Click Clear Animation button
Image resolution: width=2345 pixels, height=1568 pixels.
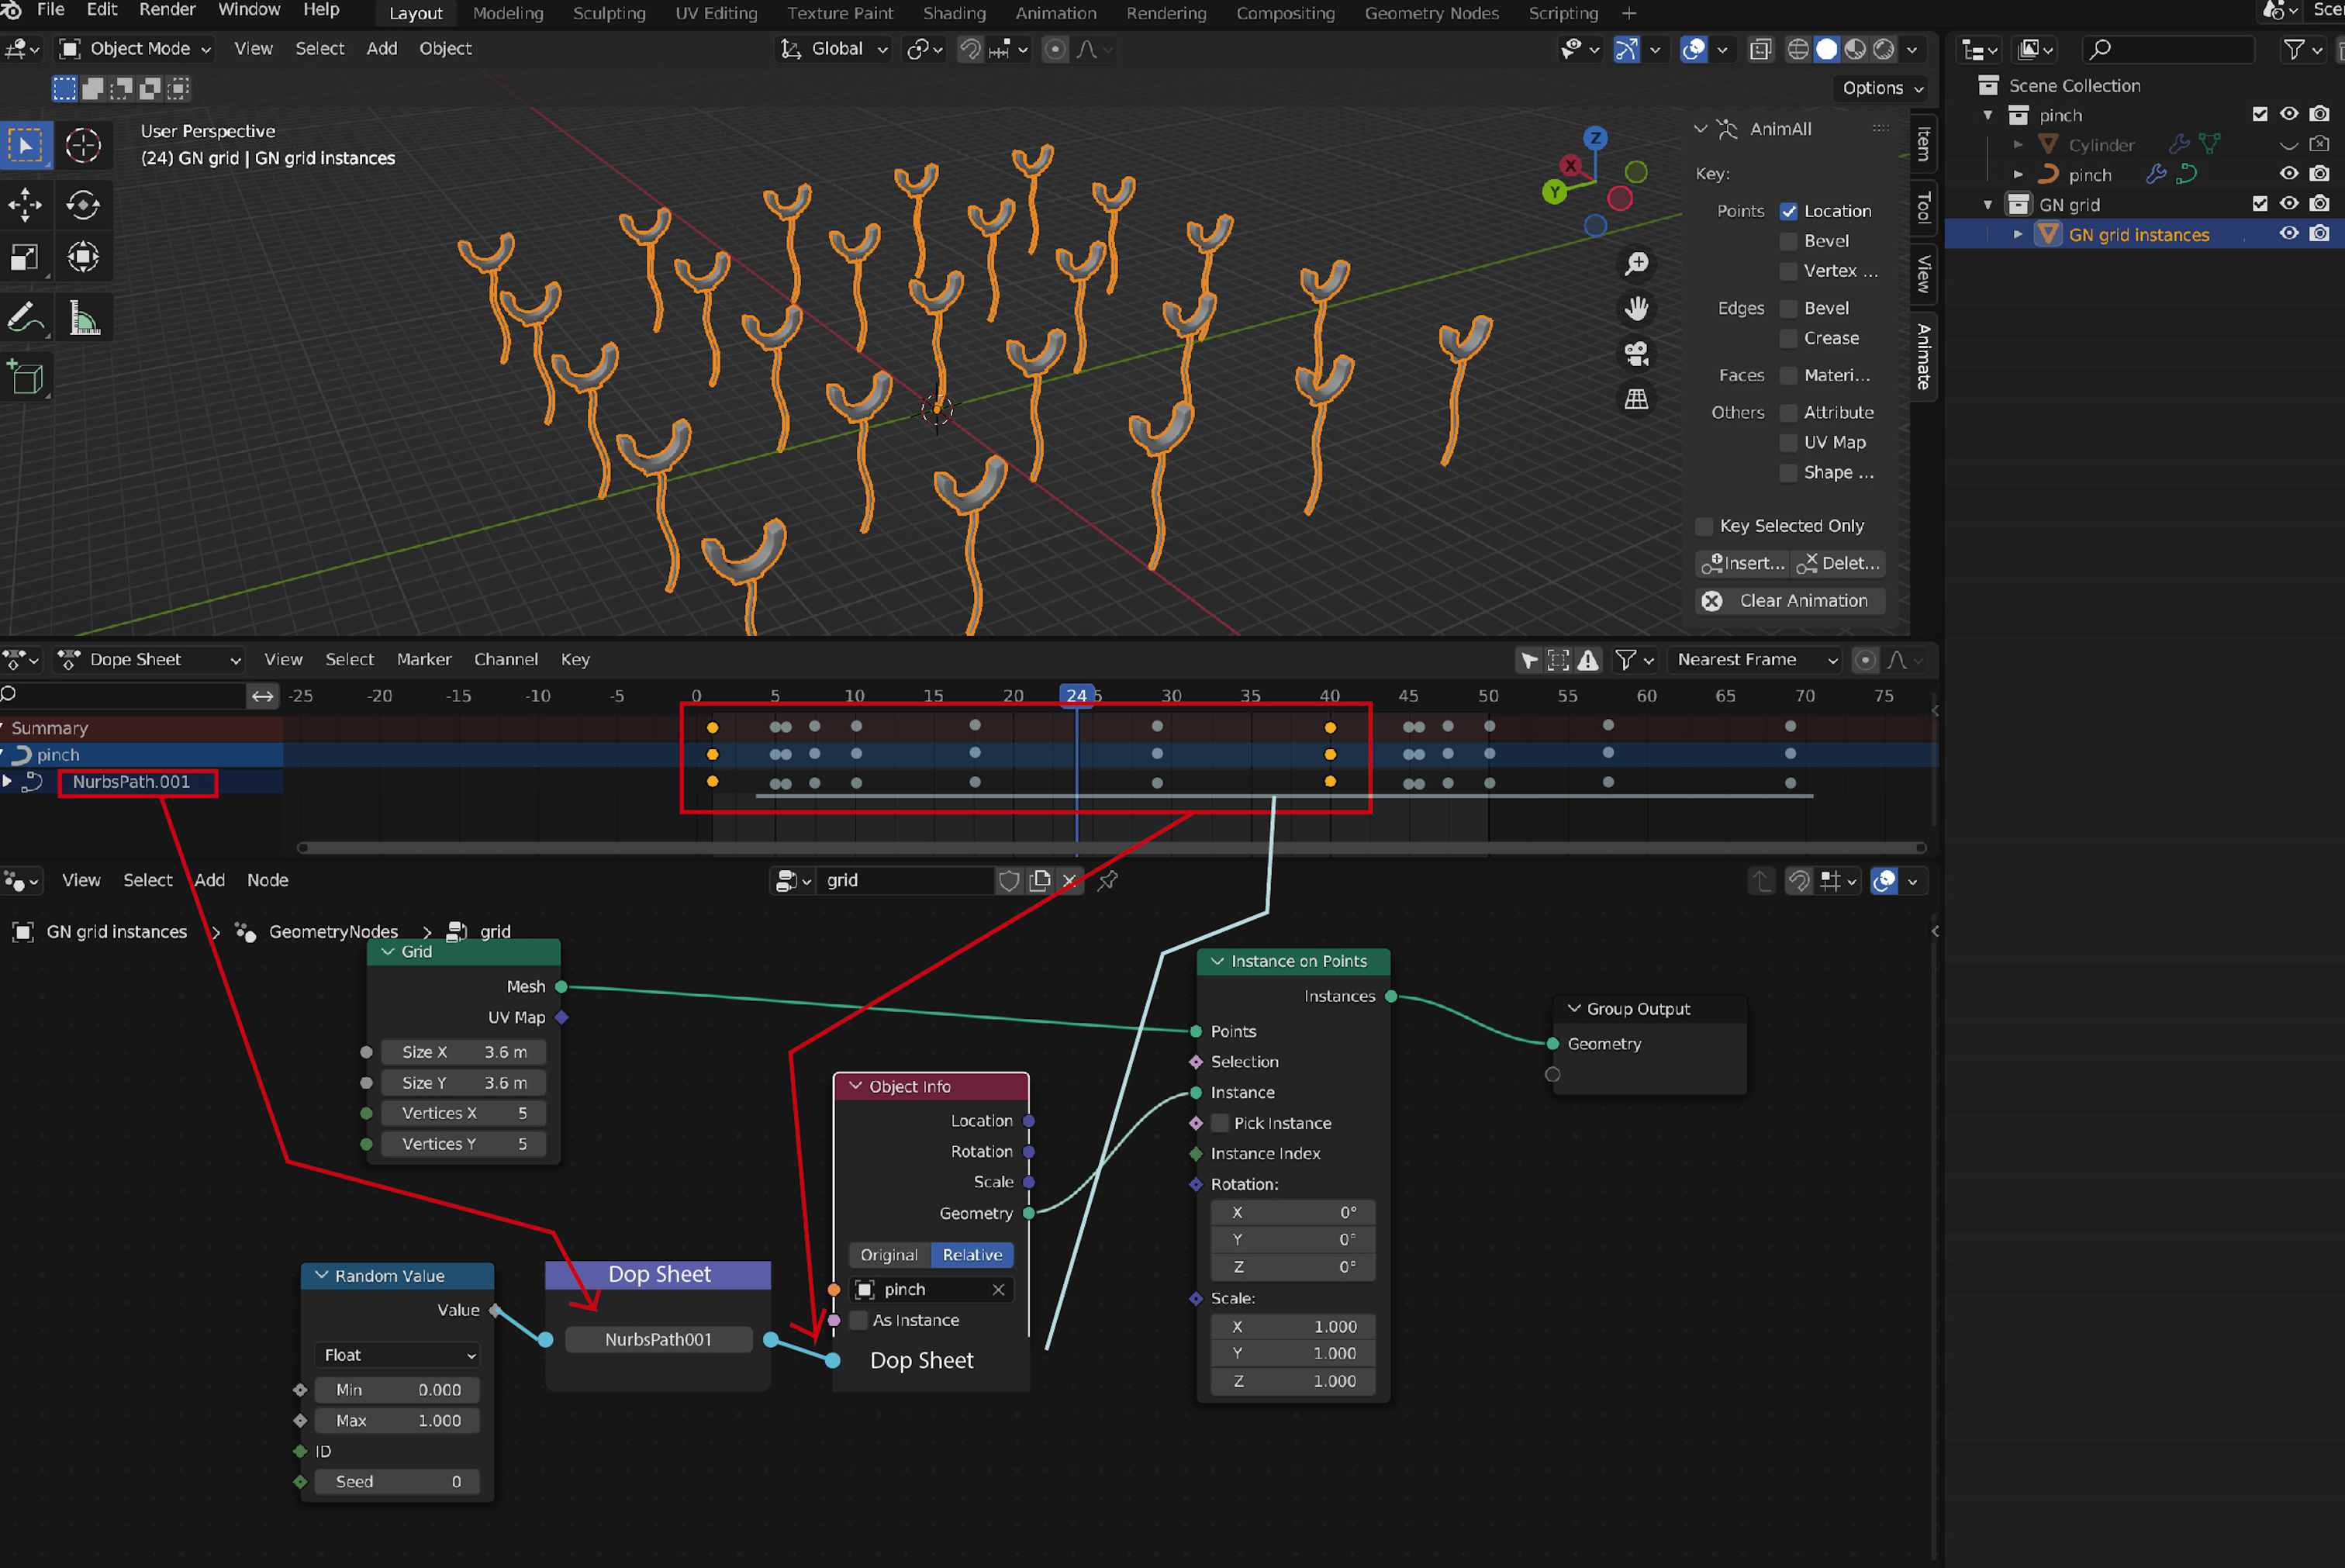[x=1790, y=601]
